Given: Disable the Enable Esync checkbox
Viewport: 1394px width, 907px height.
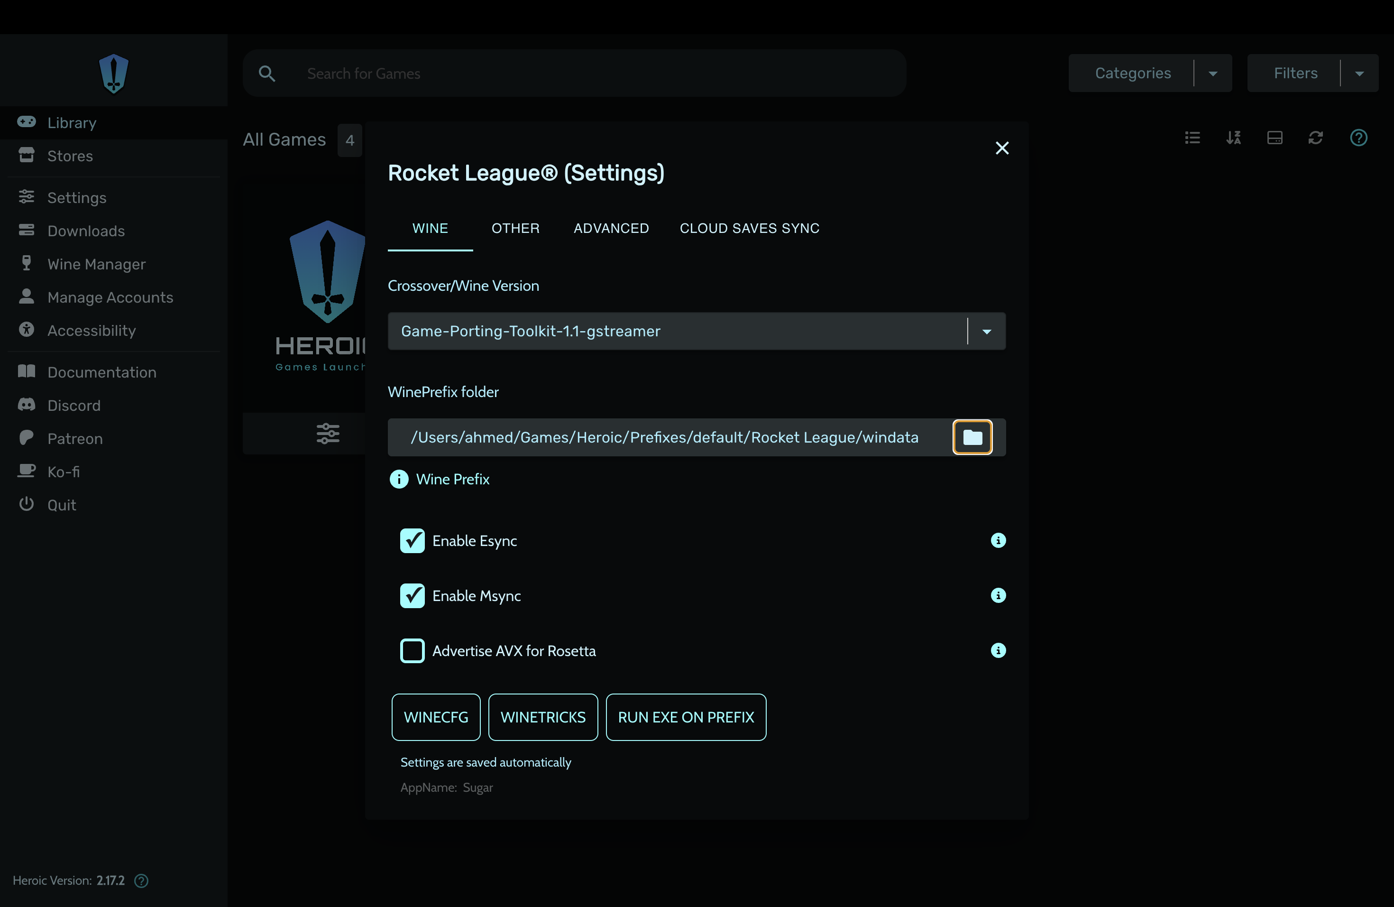Looking at the screenshot, I should pos(413,541).
